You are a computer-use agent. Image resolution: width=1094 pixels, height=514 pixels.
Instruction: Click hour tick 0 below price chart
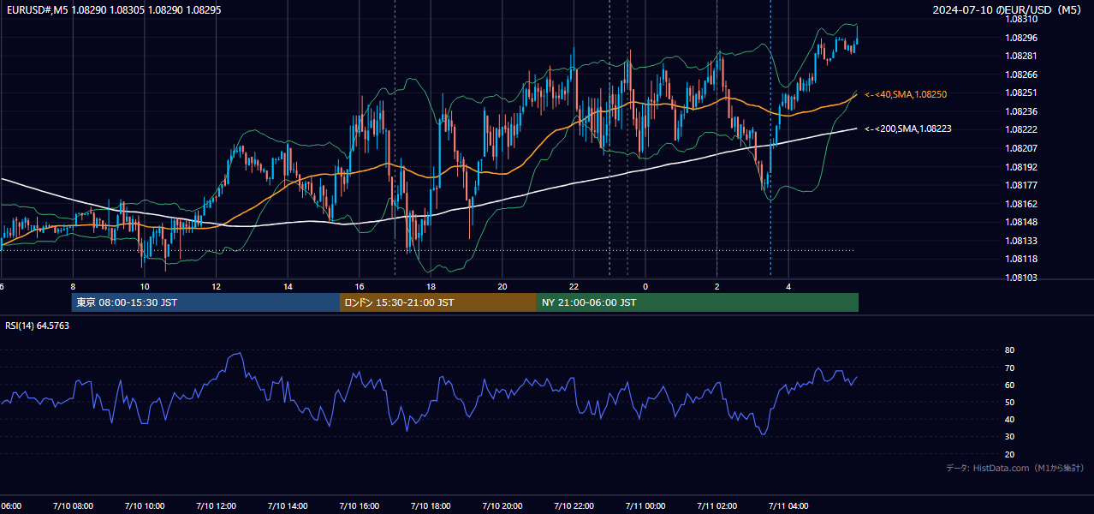click(645, 286)
